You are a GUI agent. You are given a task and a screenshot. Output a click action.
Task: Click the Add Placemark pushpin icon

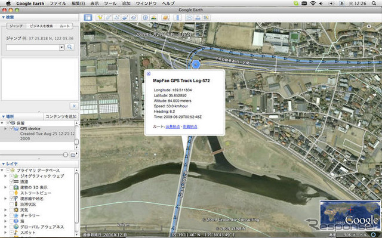[100, 17]
